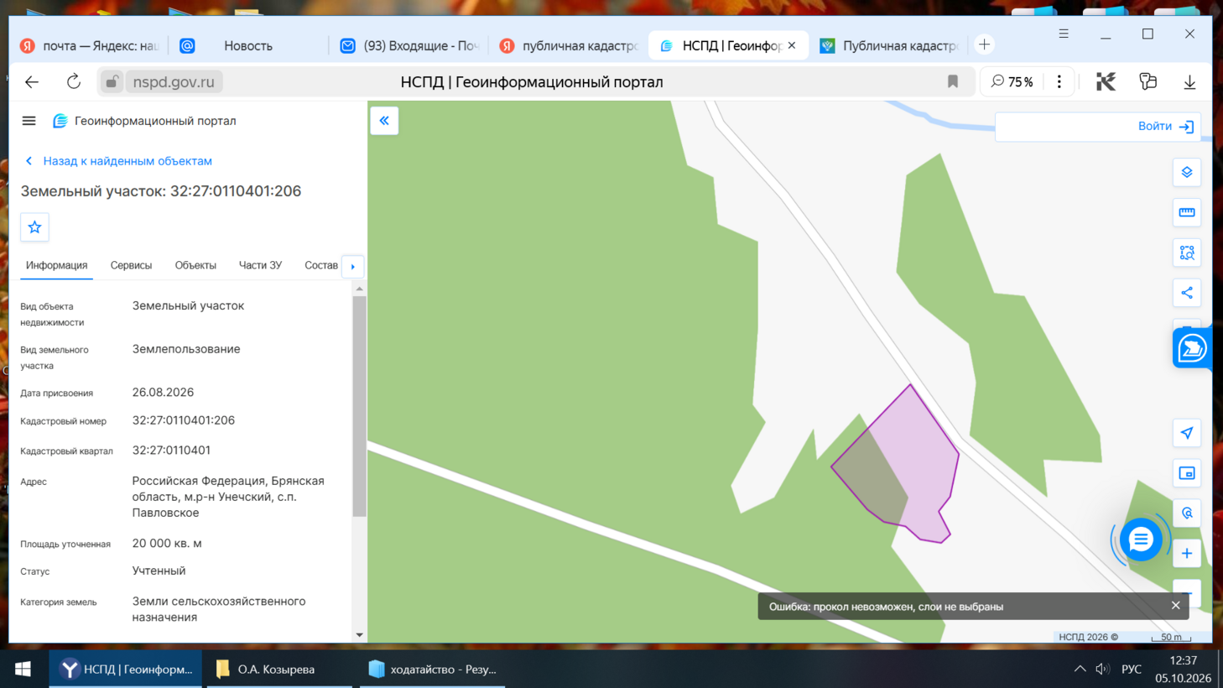Select the Части ЗУ tab
The width and height of the screenshot is (1223, 688).
[260, 265]
